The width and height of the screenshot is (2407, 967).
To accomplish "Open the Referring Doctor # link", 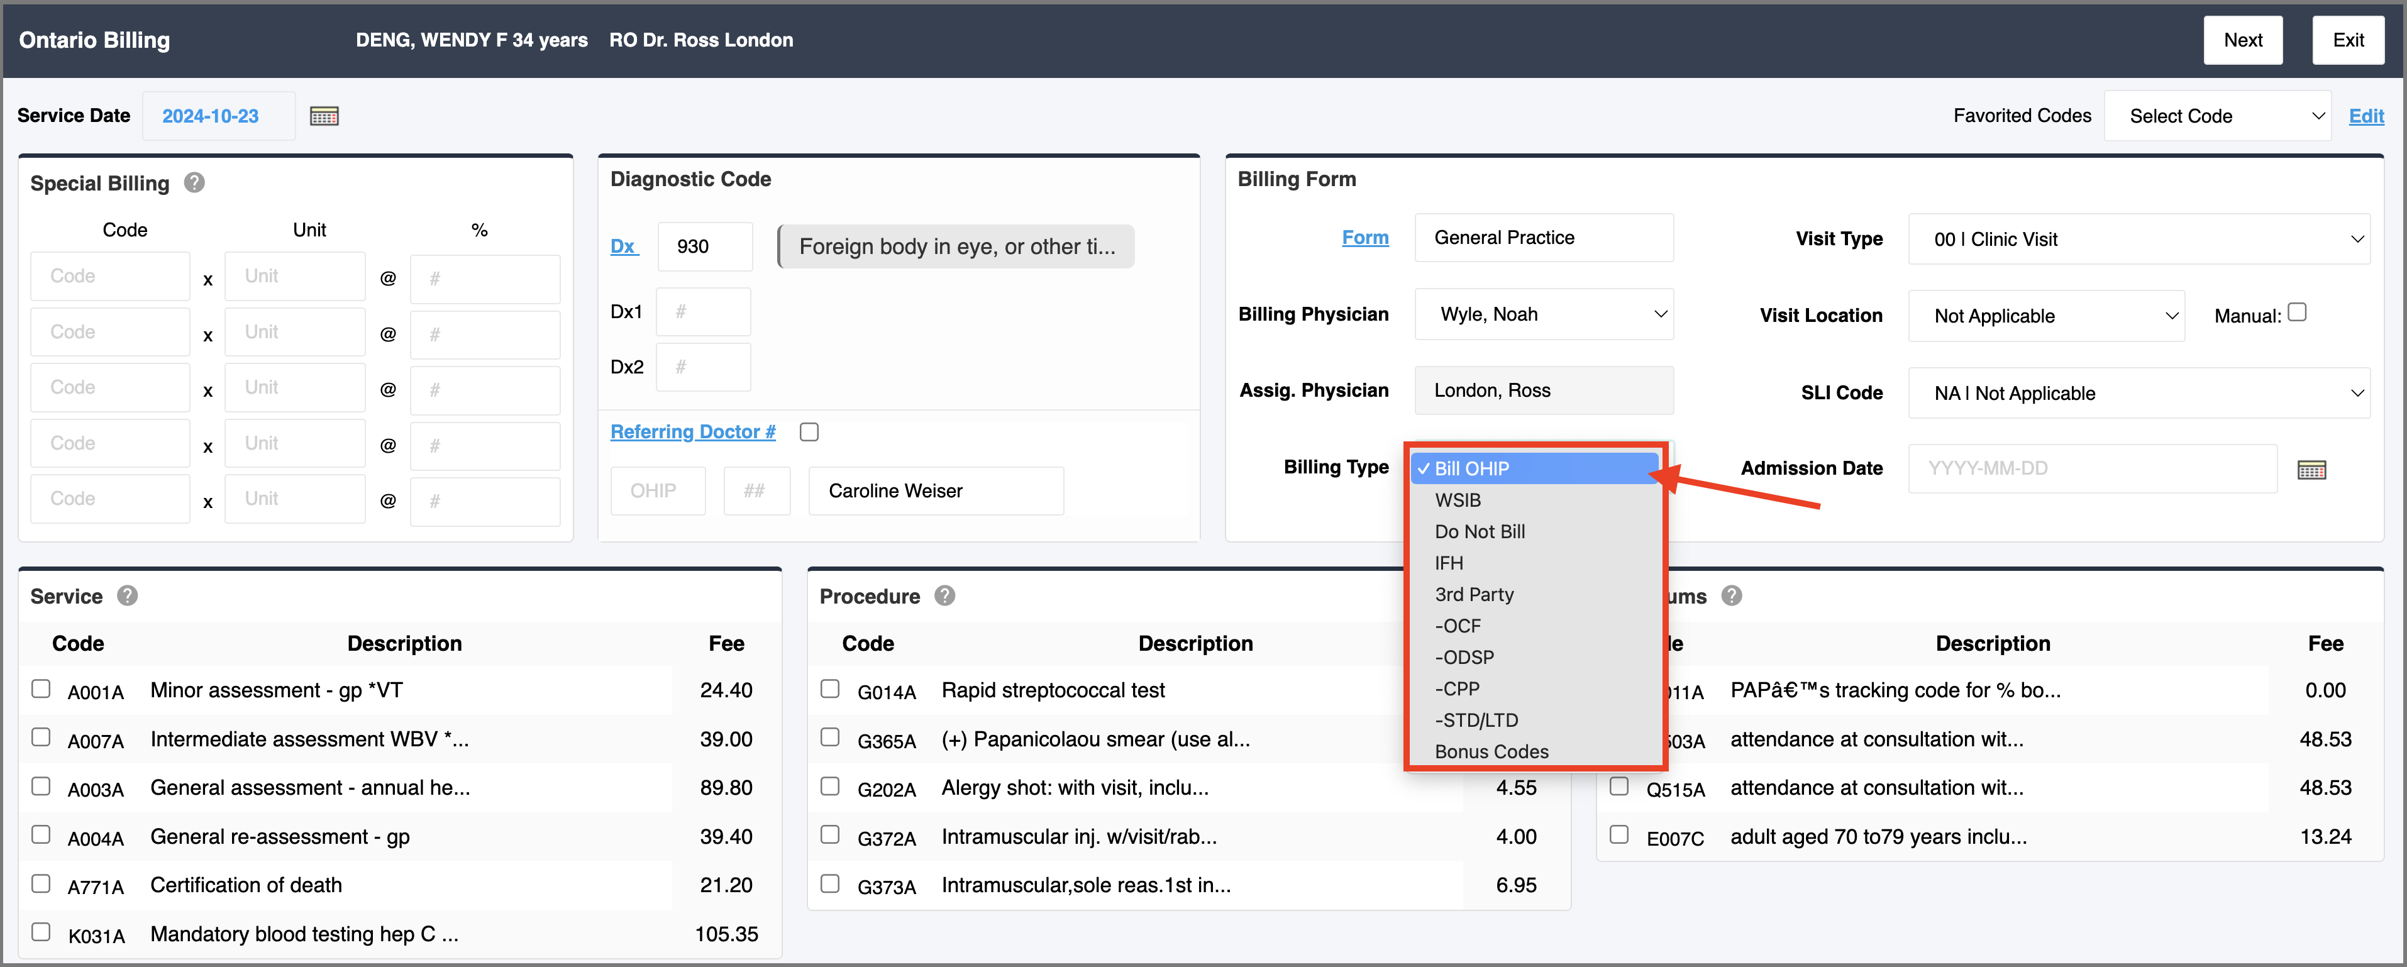I will 692,432.
